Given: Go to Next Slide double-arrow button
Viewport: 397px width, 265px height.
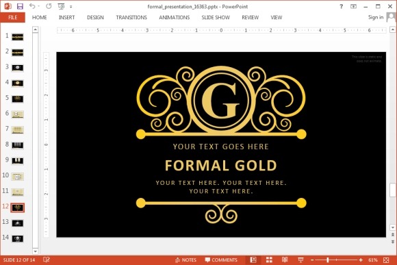Looking at the screenshot, I should 393,242.
